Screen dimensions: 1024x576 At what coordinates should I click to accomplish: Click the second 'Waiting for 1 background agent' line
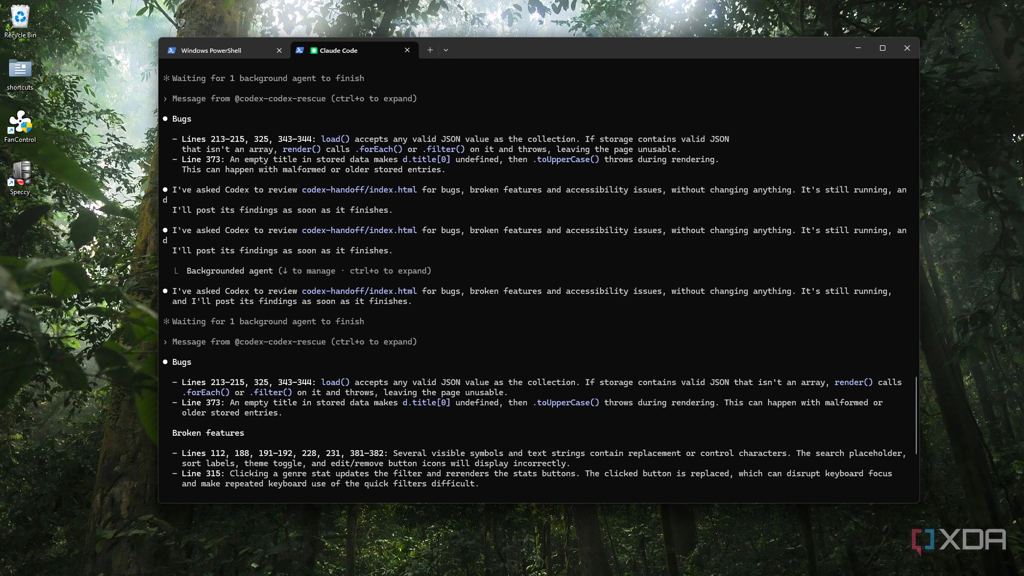click(x=263, y=322)
